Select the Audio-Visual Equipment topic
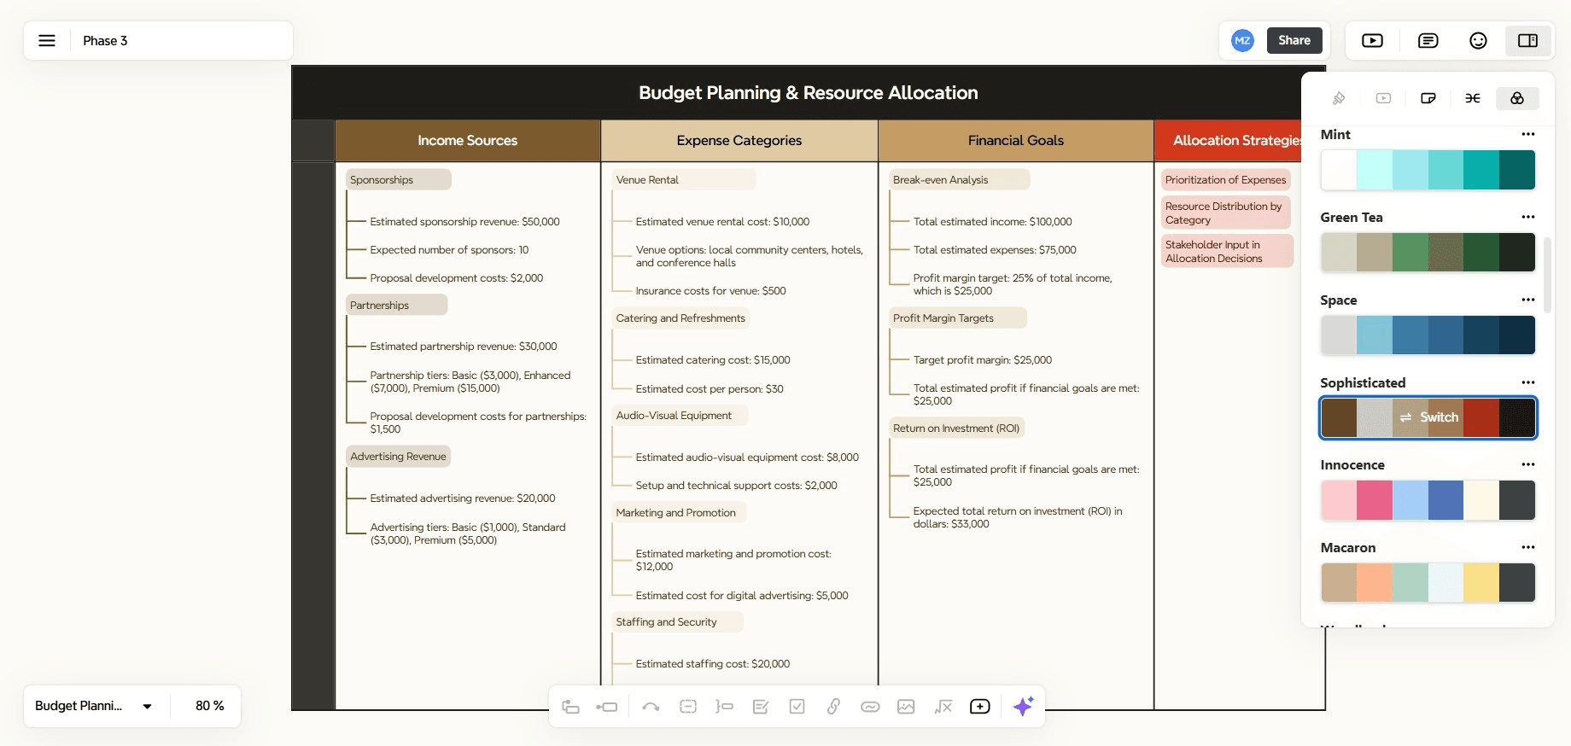This screenshot has height=746, width=1571. click(x=680, y=416)
